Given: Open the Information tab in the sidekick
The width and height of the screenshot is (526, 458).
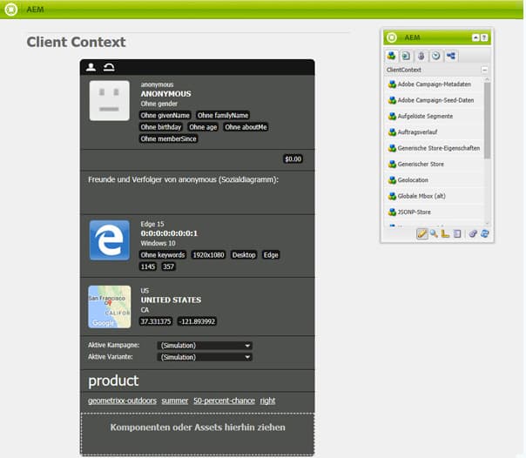Looking at the screenshot, I should [x=421, y=56].
